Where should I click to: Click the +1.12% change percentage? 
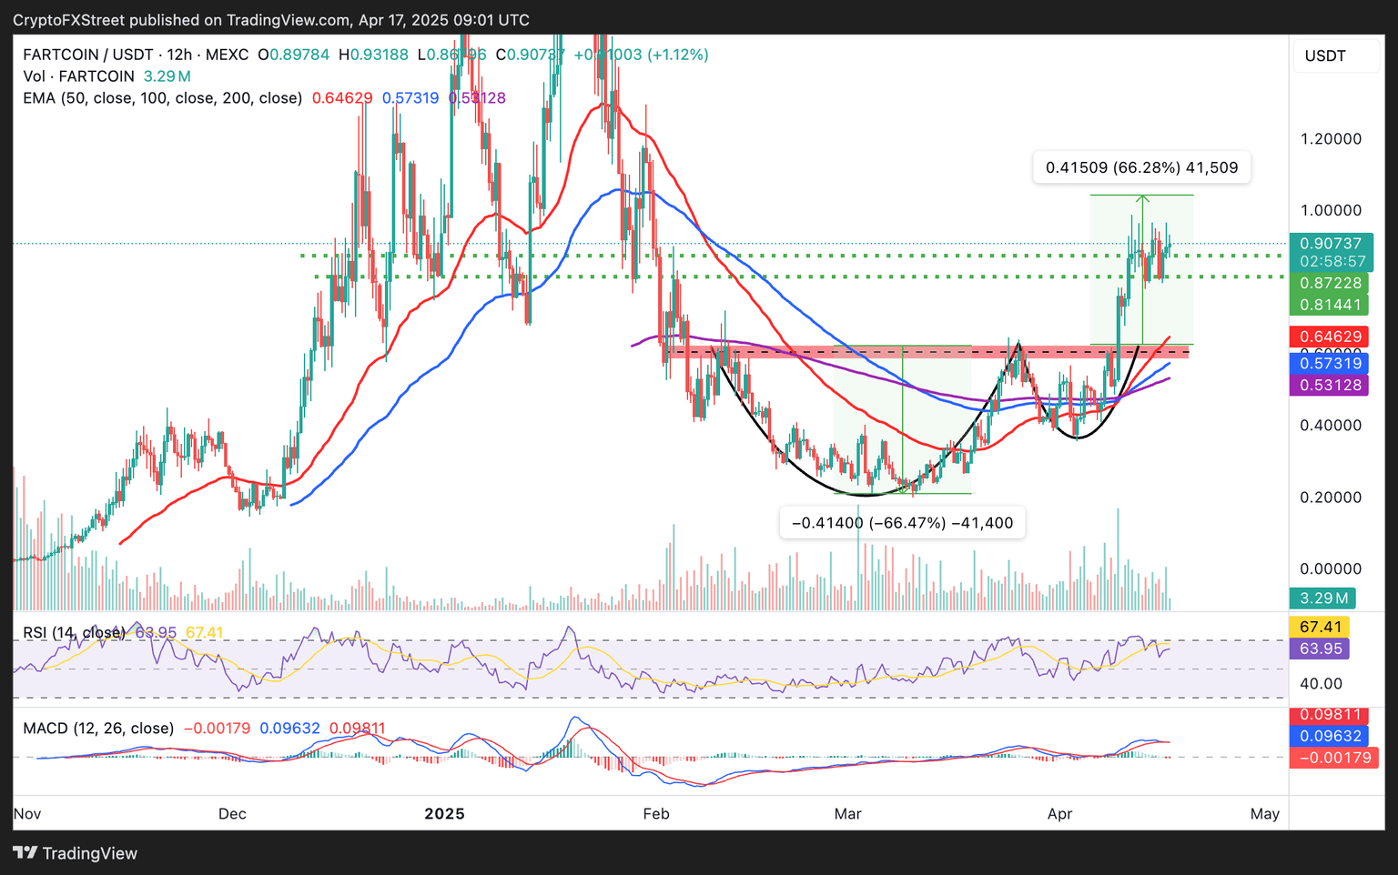click(677, 55)
